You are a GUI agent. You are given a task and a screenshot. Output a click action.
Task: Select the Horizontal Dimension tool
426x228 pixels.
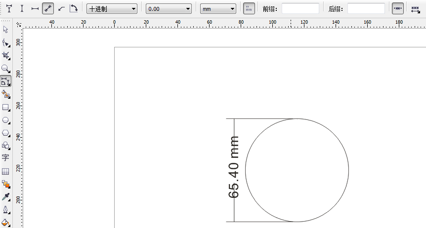[35, 9]
